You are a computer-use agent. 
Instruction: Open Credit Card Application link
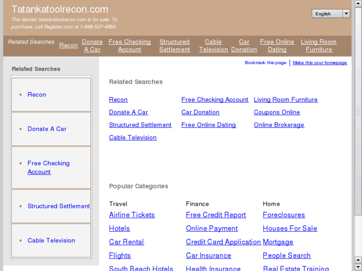pyautogui.click(x=224, y=242)
